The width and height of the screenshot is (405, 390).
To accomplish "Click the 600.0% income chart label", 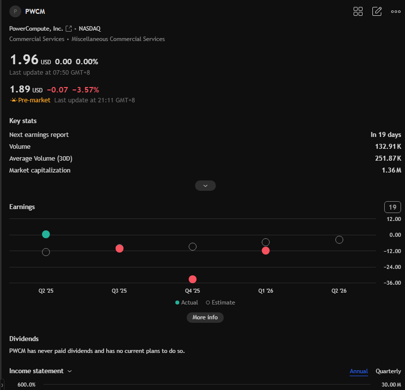I will point(26,385).
